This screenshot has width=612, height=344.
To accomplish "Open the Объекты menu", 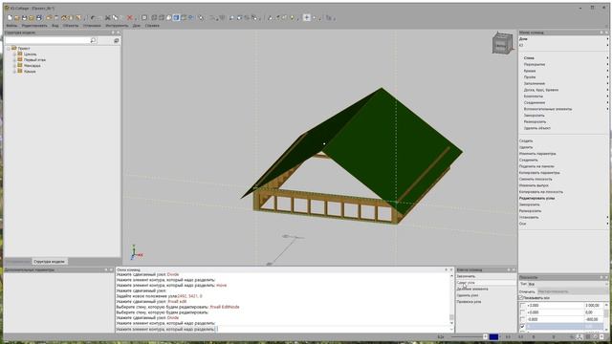I will (x=71, y=26).
